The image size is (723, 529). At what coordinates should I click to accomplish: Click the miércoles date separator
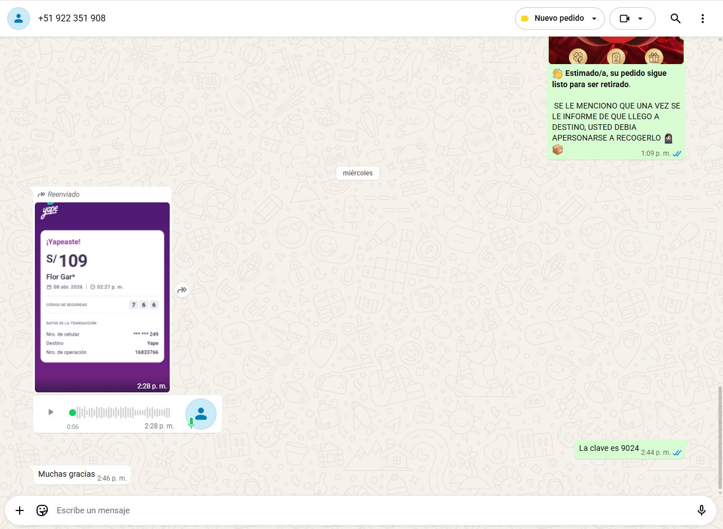click(x=358, y=173)
